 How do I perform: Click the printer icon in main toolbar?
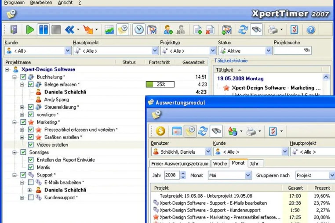coord(273,30)
